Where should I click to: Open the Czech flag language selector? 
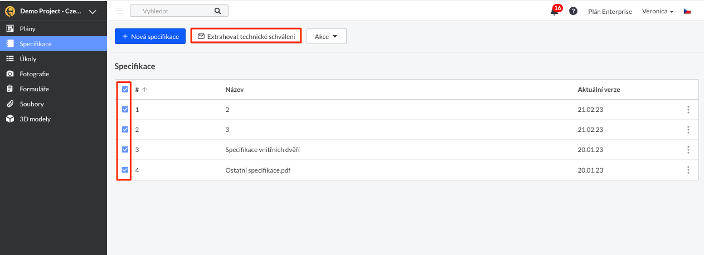coord(687,11)
